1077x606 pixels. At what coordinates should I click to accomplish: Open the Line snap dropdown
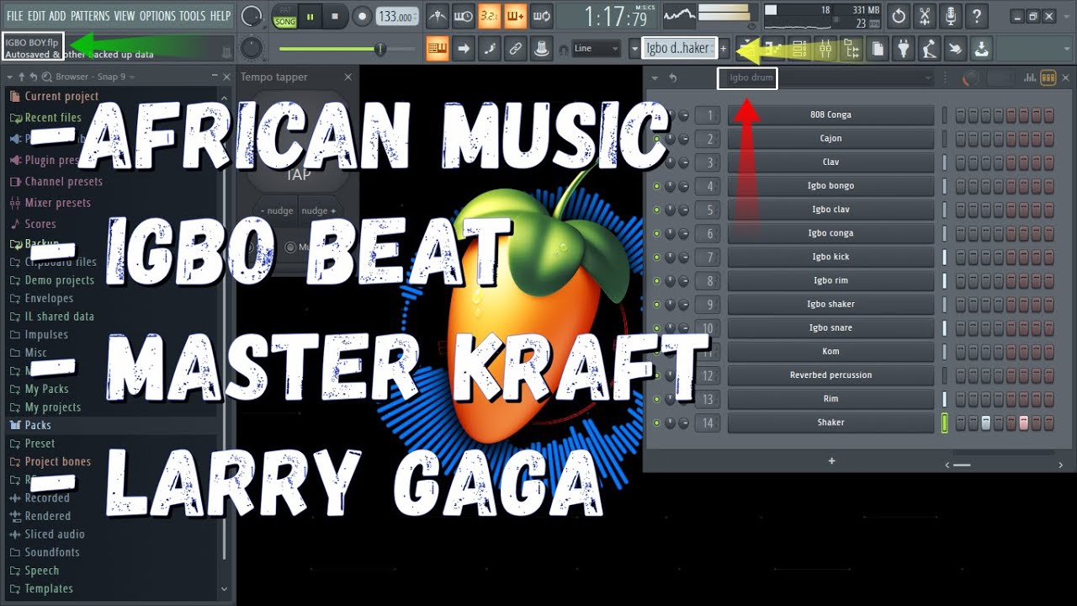tap(596, 49)
